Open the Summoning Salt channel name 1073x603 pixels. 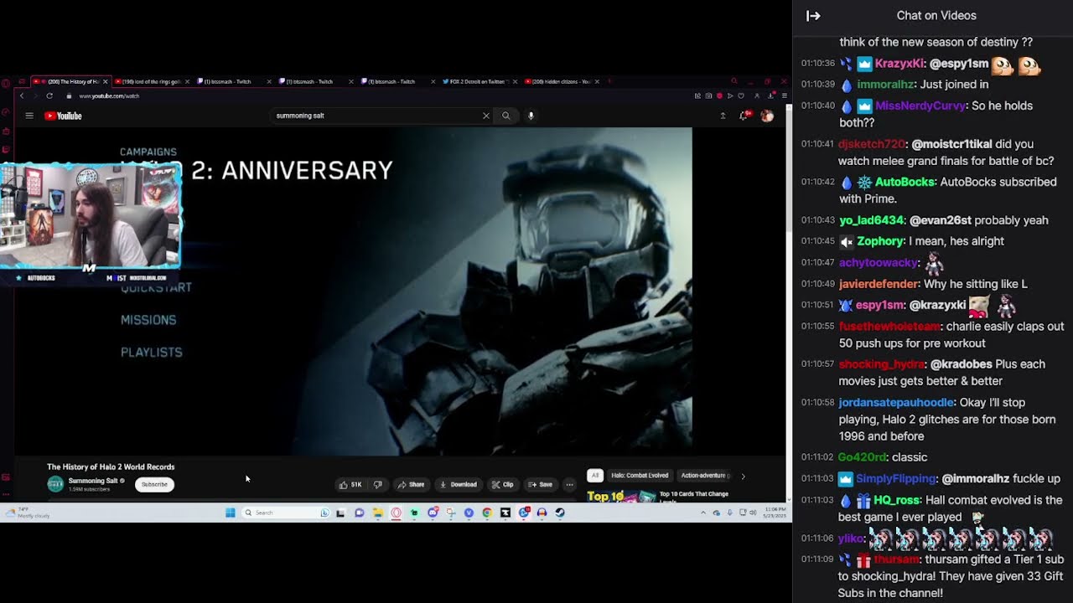(93, 481)
